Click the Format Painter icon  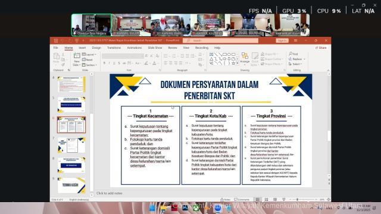pyautogui.click(x=63, y=65)
